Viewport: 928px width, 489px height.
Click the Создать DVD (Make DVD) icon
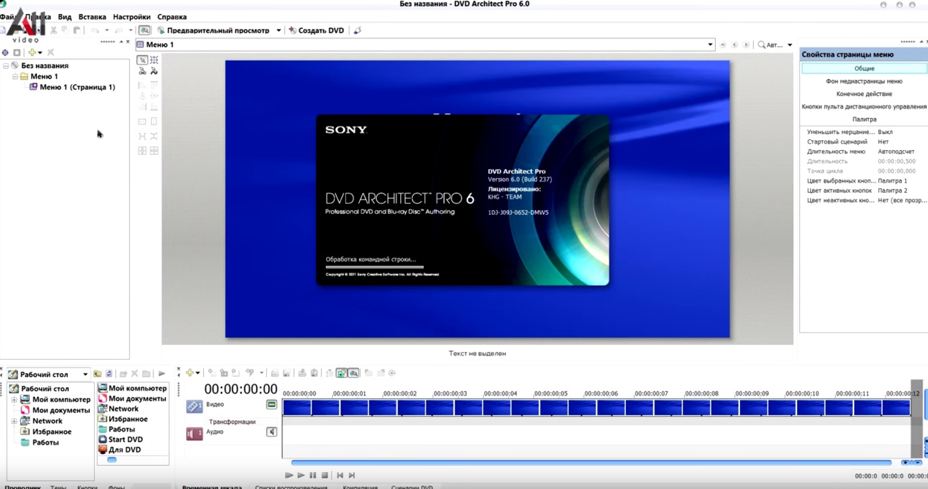pyautogui.click(x=292, y=30)
